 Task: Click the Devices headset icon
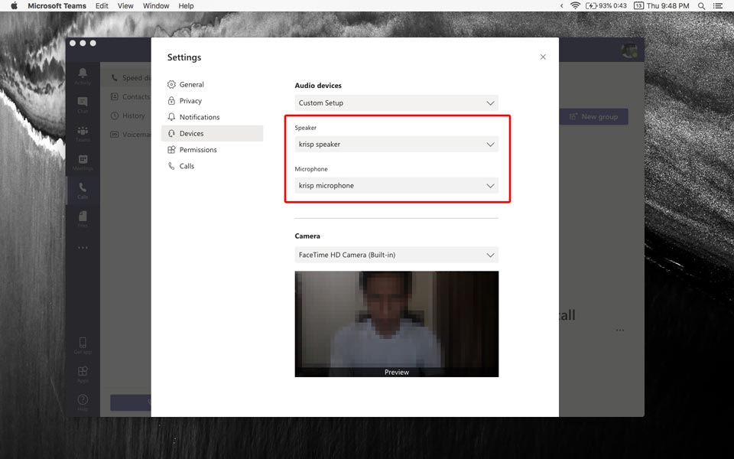(171, 133)
